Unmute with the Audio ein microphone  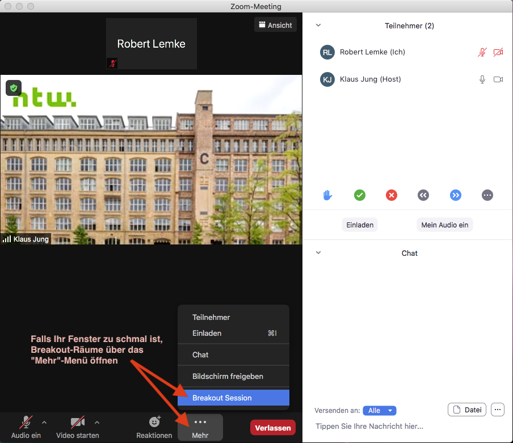(26, 427)
